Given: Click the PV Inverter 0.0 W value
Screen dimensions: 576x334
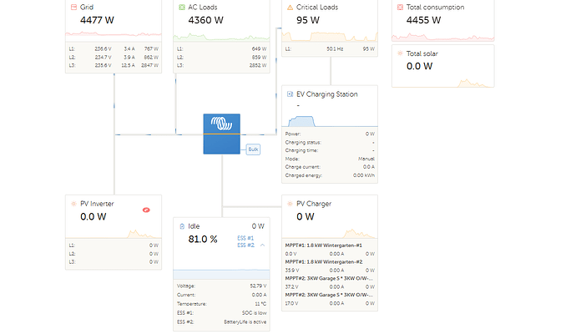Looking at the screenshot, I should click(x=93, y=217).
